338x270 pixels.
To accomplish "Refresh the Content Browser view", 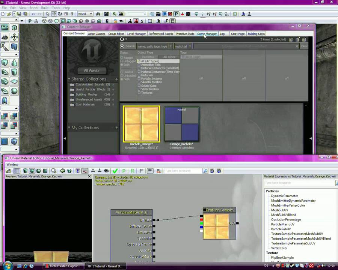I will click(x=122, y=39).
